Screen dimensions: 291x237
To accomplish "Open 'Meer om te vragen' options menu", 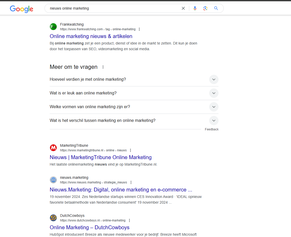I will tap(103, 67).
